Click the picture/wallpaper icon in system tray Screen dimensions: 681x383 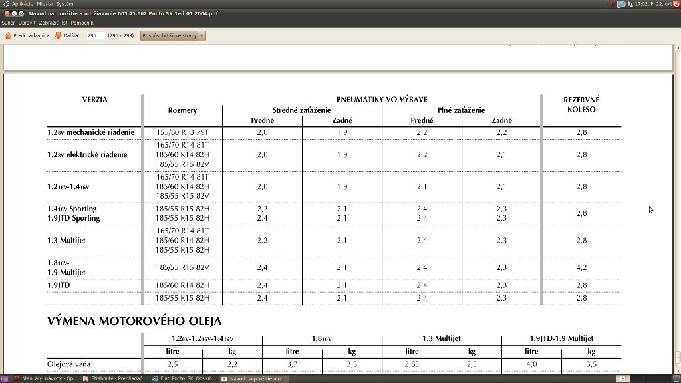(620, 4)
